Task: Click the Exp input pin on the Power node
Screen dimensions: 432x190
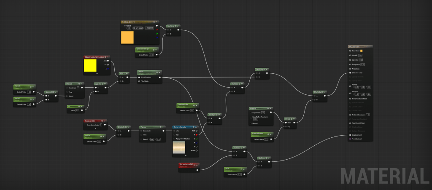Action: (x=285, y=126)
